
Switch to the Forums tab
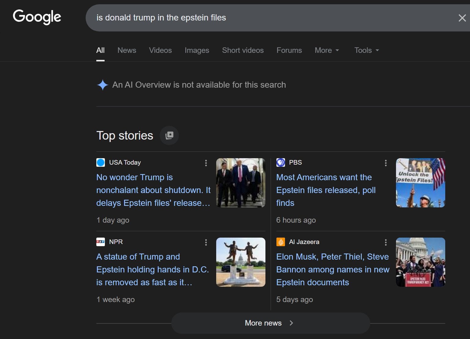pyautogui.click(x=289, y=50)
